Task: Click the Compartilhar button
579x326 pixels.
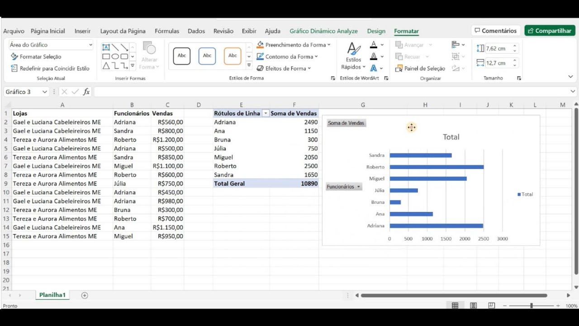Action: coord(550,31)
